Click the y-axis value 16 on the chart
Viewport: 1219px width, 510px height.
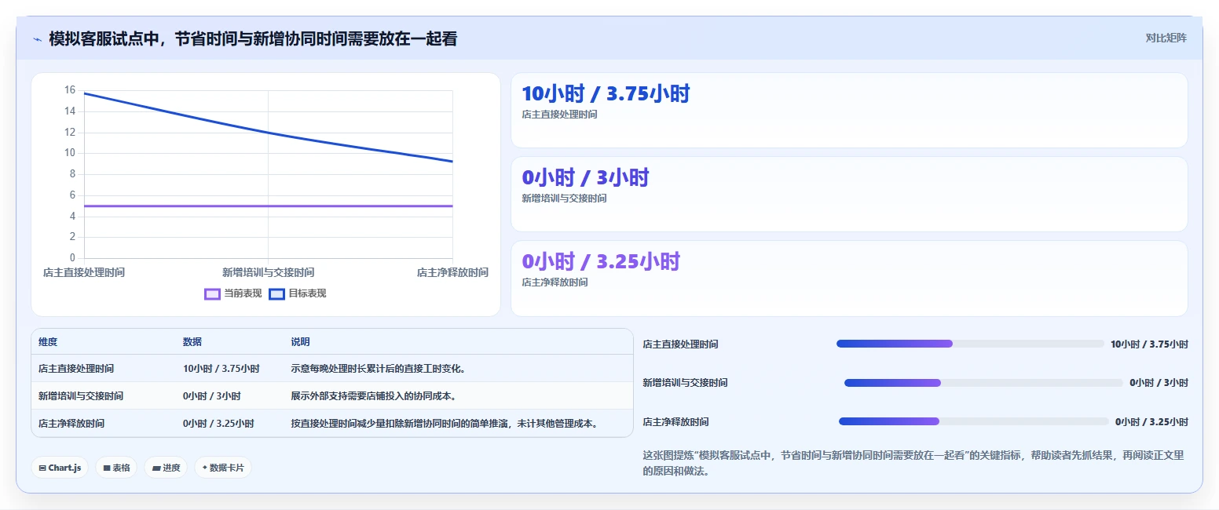[x=70, y=90]
